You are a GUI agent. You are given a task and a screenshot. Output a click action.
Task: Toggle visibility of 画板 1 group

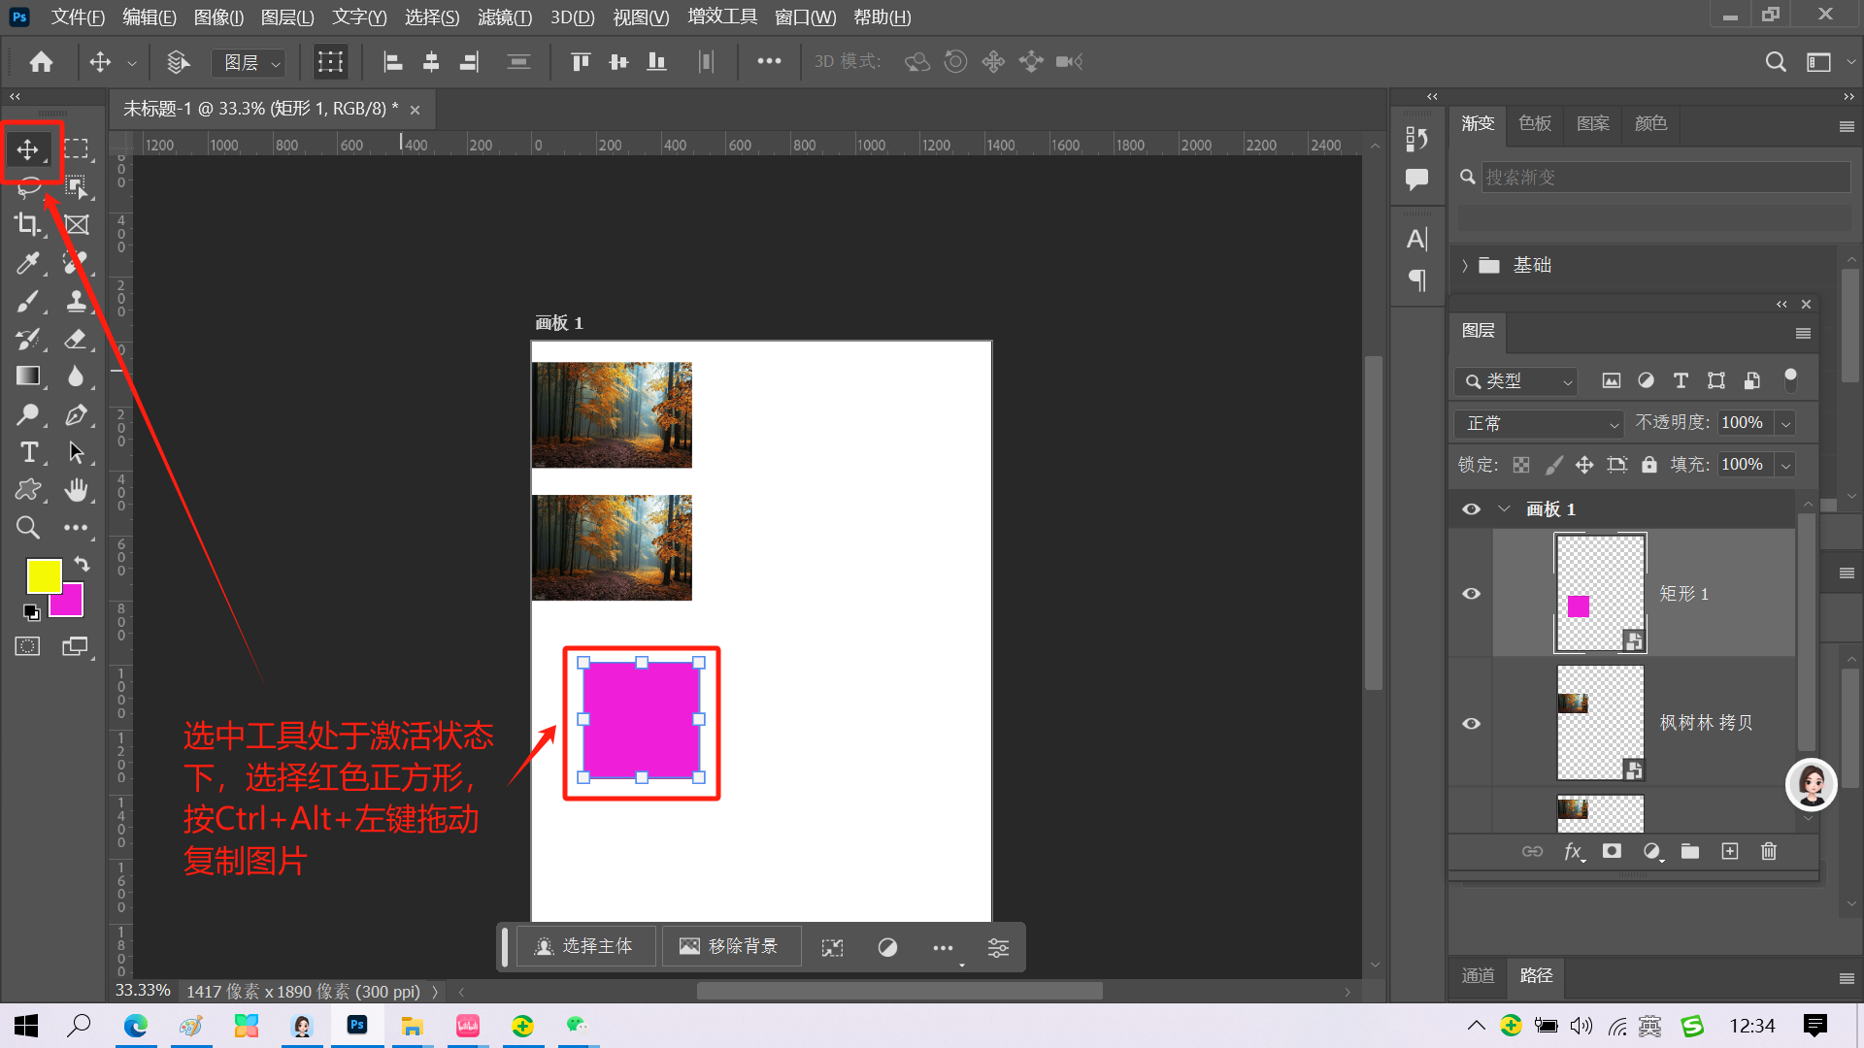1471,509
